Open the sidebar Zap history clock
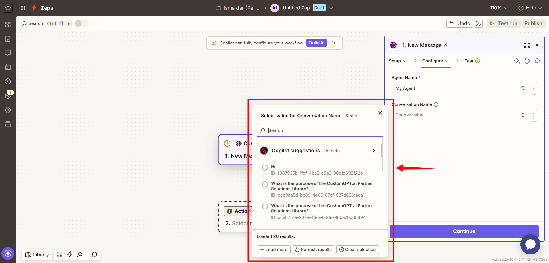This screenshot has width=549, height=263. (x=8, y=81)
